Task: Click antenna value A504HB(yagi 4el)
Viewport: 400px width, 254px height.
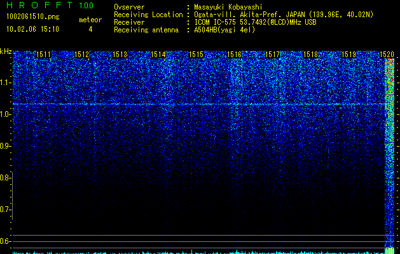Action: 224,30
